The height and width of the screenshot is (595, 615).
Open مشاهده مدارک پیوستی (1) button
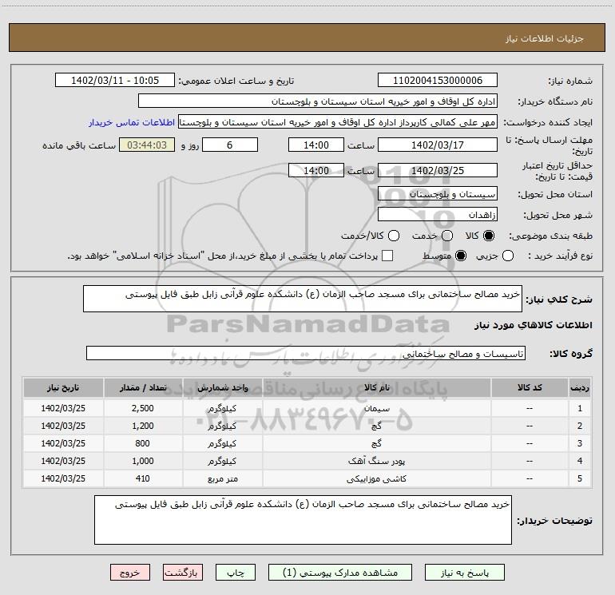point(340,573)
